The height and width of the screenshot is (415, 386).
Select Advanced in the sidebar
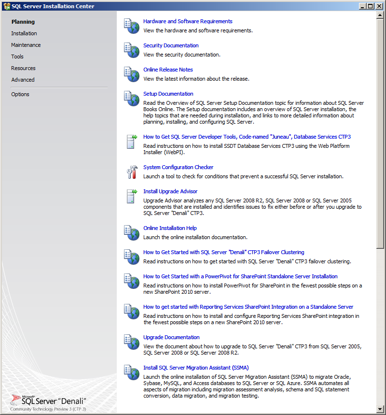click(24, 79)
